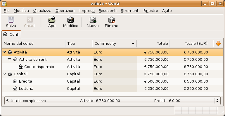Click the Lotteria account bank icon
This screenshot has height=116, width=225.
tap(15, 88)
